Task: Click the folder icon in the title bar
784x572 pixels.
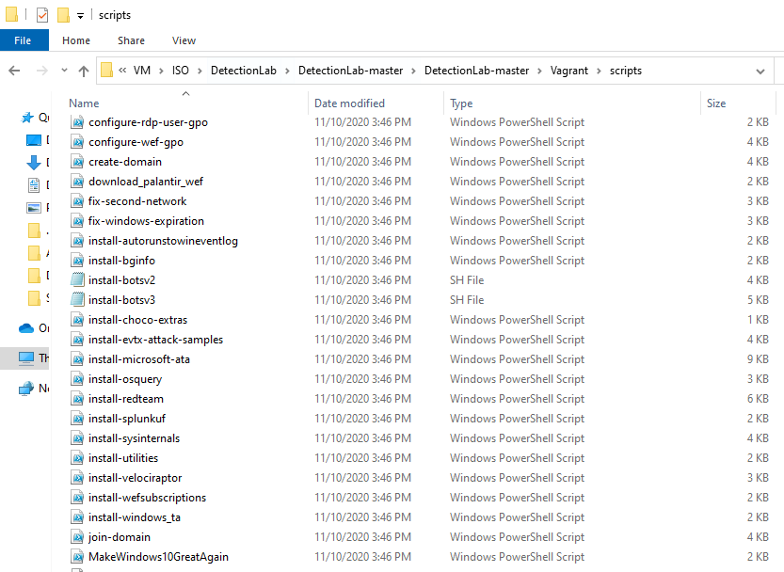Action: coord(10,14)
